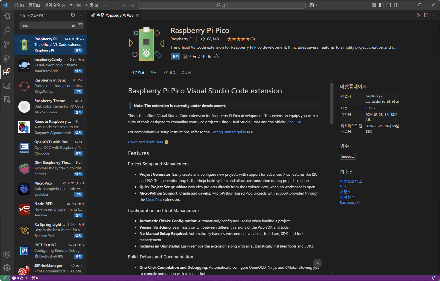The height and width of the screenshot is (281, 440).
Task: Clear the extensions search results
Action: pyautogui.click(x=74, y=25)
